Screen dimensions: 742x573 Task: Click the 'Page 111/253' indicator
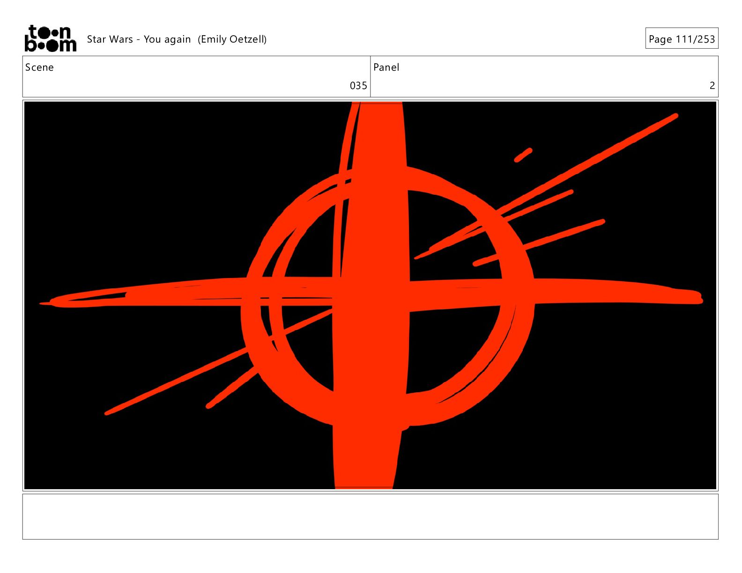coord(682,39)
